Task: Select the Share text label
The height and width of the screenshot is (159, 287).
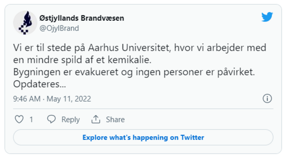Action: (115, 120)
